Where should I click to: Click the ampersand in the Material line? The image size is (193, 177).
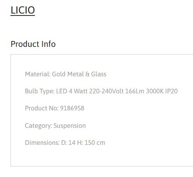click(x=88, y=74)
